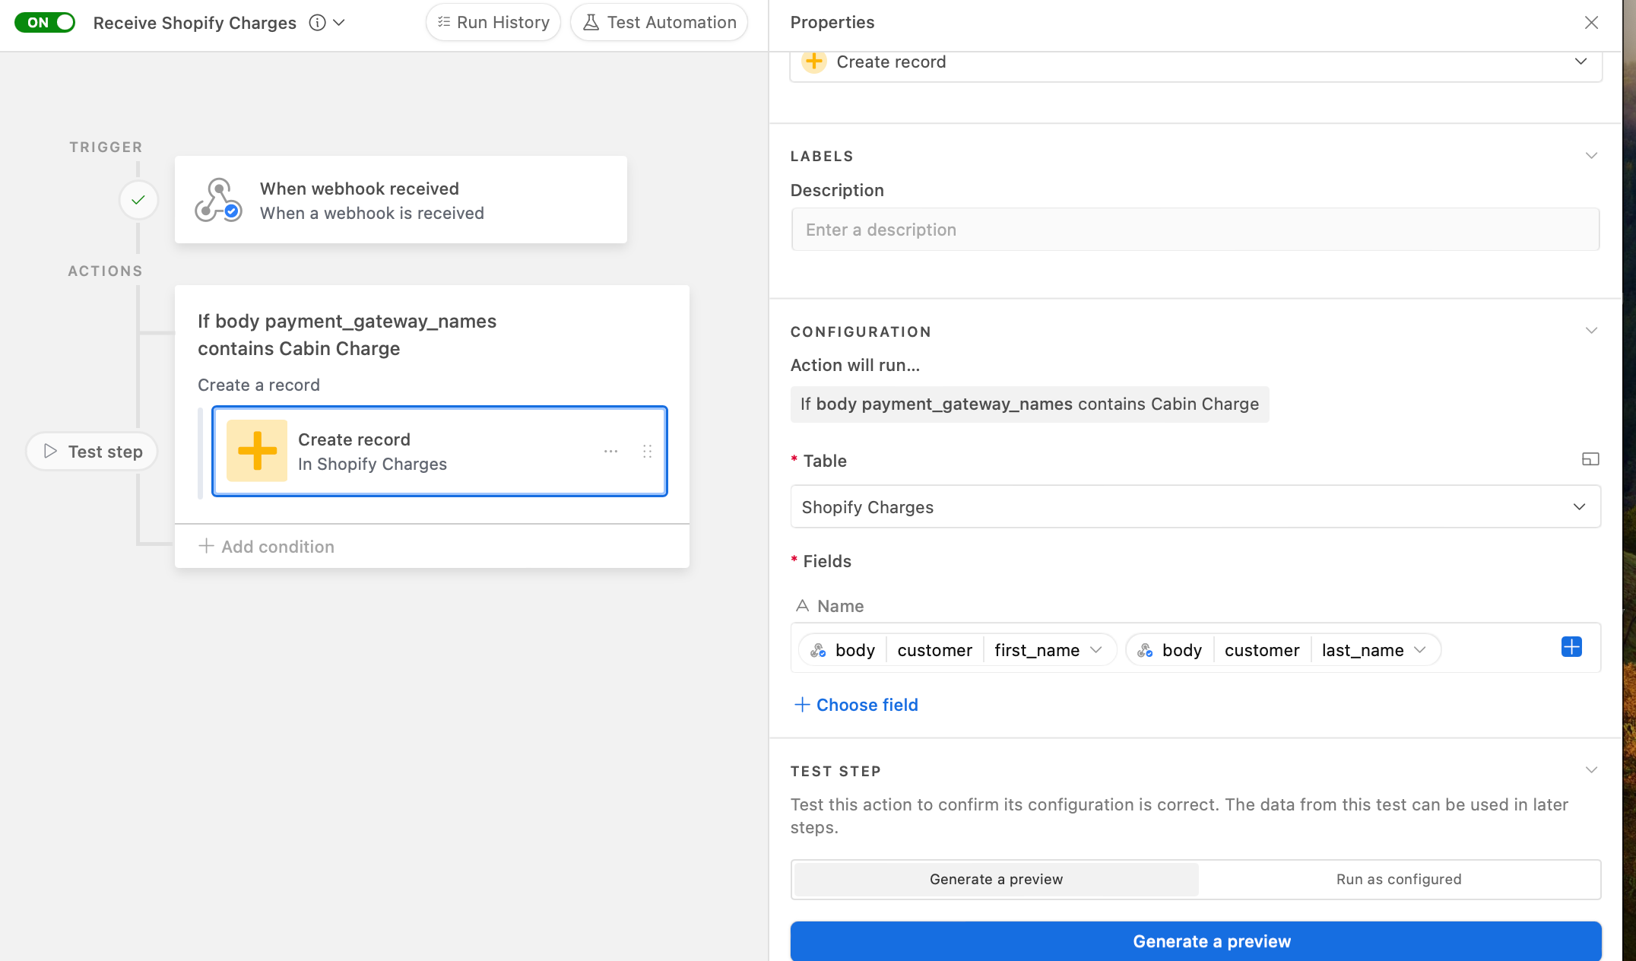
Task: Close the Properties panel
Action: tap(1591, 23)
